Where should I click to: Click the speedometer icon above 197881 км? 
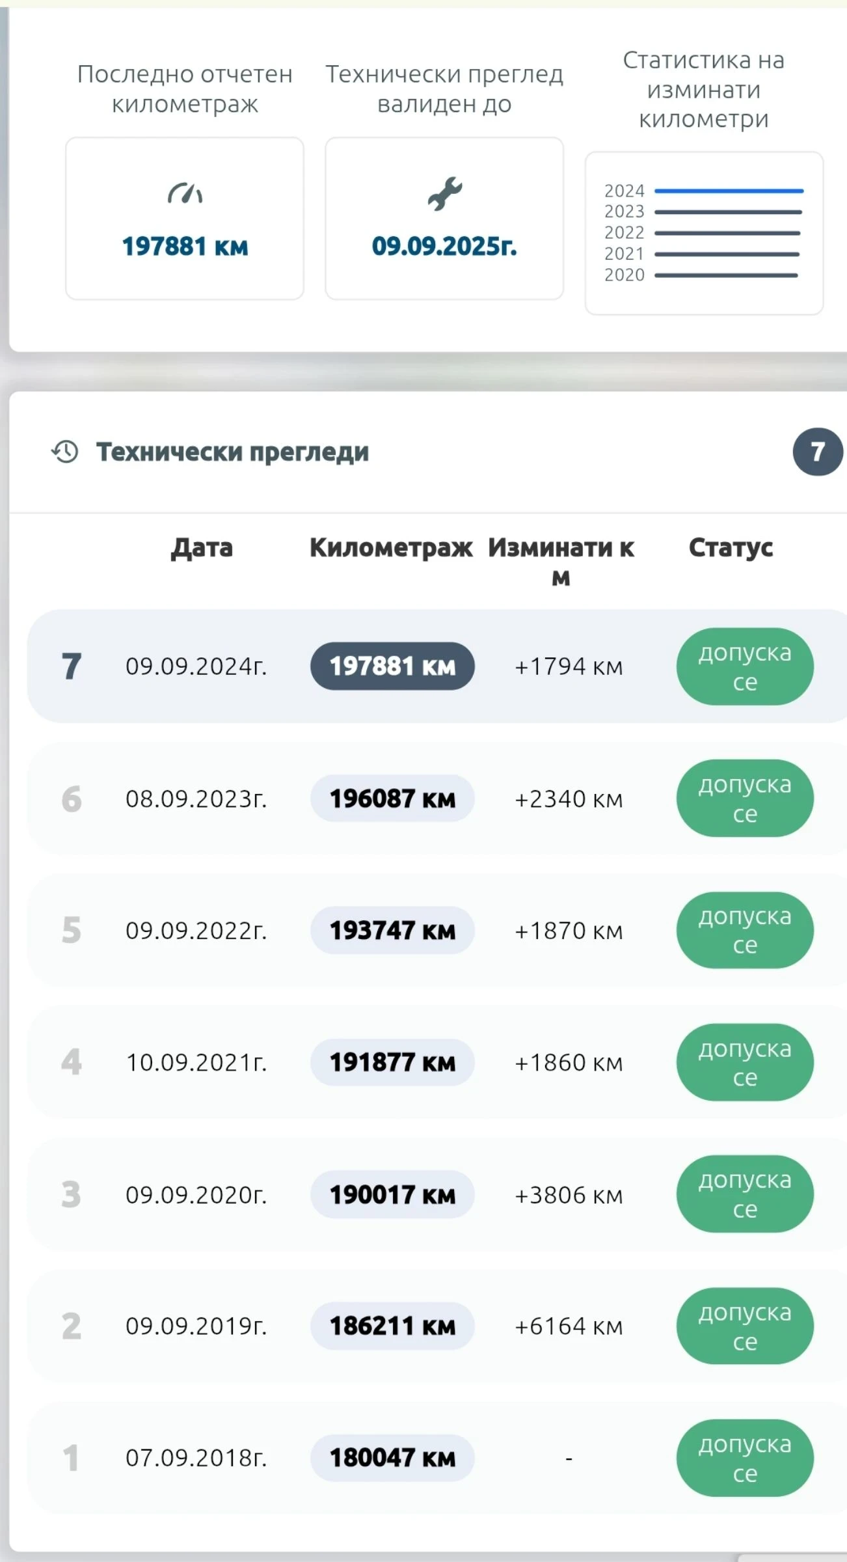(185, 193)
